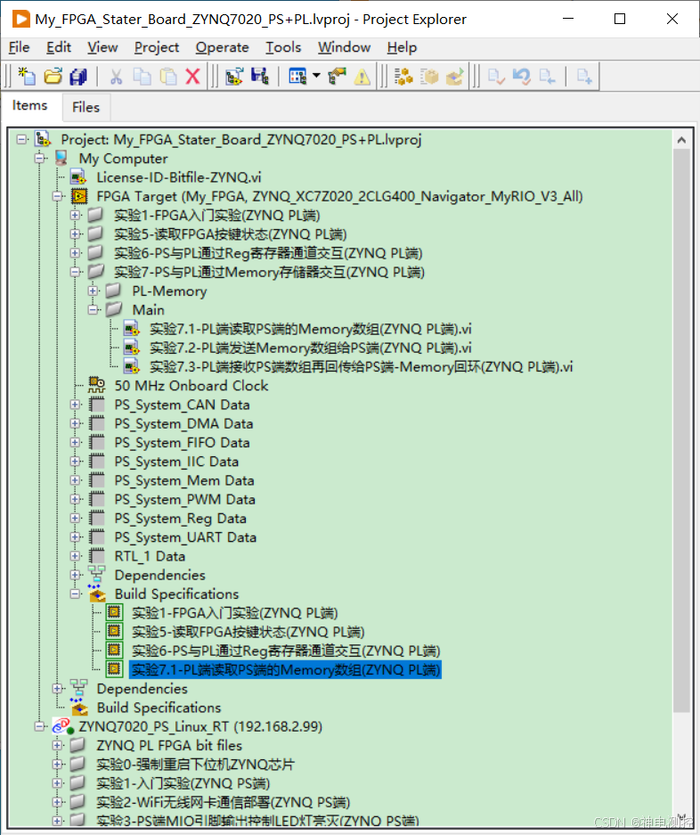Collapse the ZYNQ7020_PS_Linux_RT node

click(x=39, y=726)
